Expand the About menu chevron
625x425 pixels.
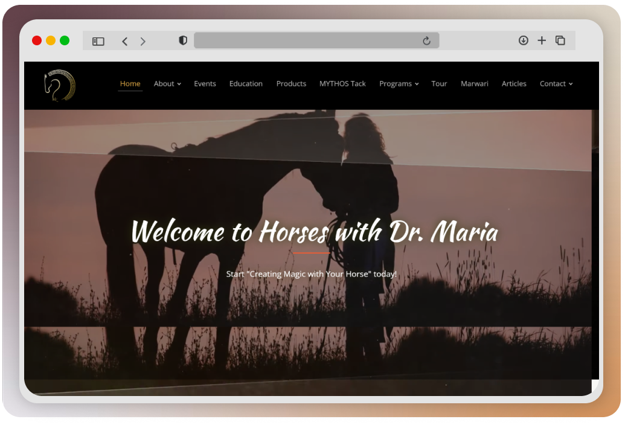(179, 84)
